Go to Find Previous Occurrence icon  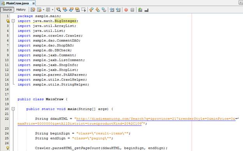65,10
